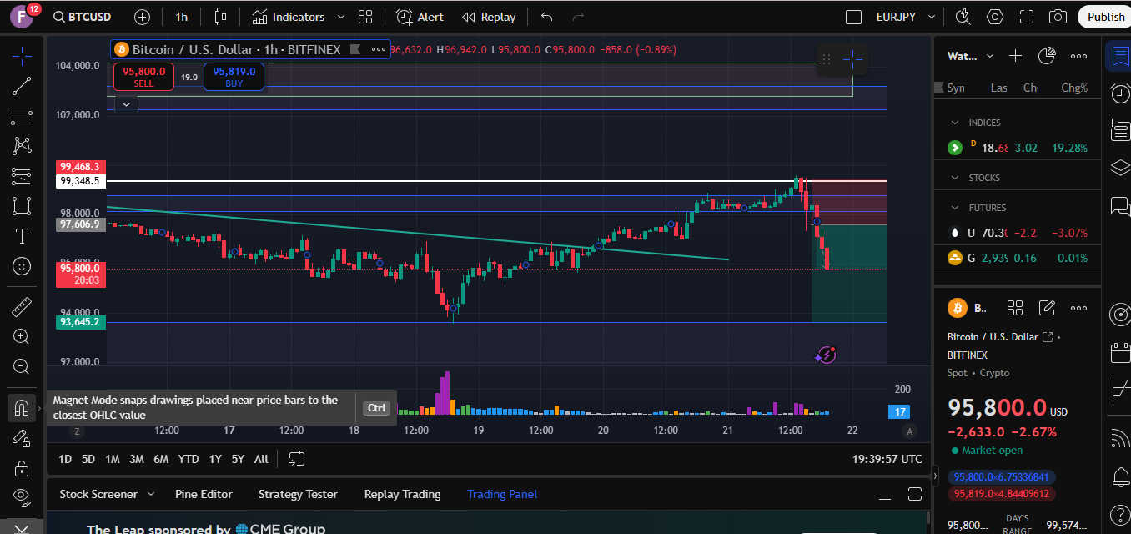Viewport: 1131px width, 534px height.
Task: Switch to the Pine Editor tab
Action: (204, 494)
